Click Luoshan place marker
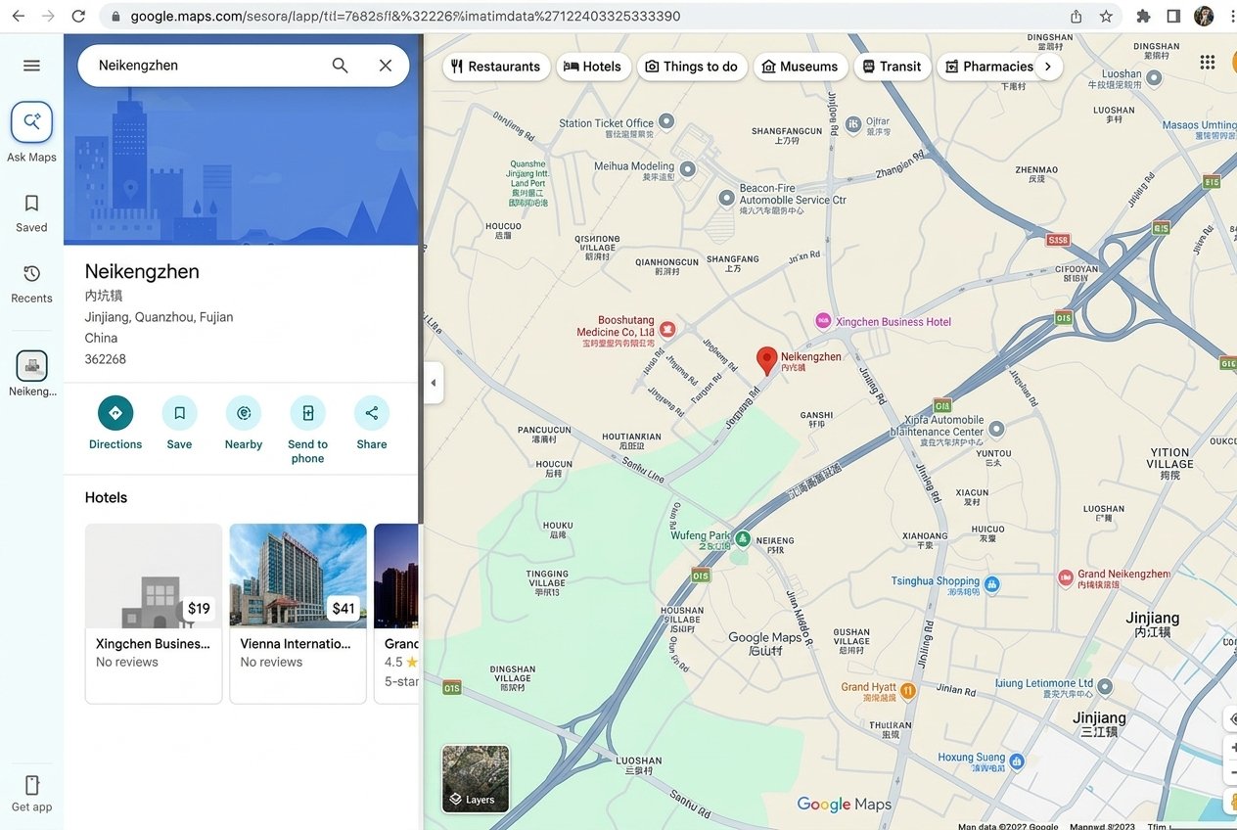The image size is (1237, 830). coord(1154,77)
